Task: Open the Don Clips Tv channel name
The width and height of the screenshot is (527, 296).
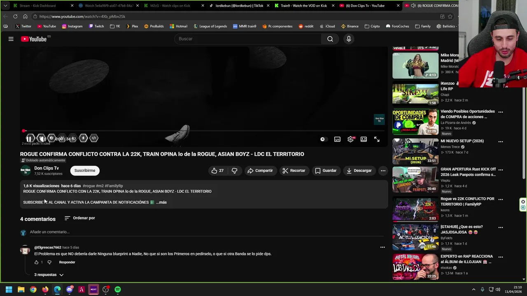Action: (x=47, y=168)
